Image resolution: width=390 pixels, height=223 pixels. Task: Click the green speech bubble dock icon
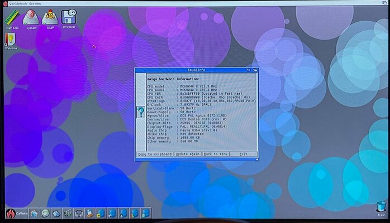pyautogui.click(x=45, y=213)
